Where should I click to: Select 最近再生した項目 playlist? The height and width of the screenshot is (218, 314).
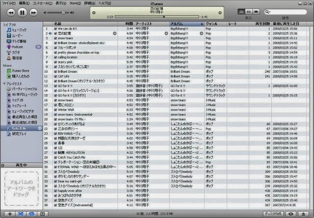tap(25, 117)
